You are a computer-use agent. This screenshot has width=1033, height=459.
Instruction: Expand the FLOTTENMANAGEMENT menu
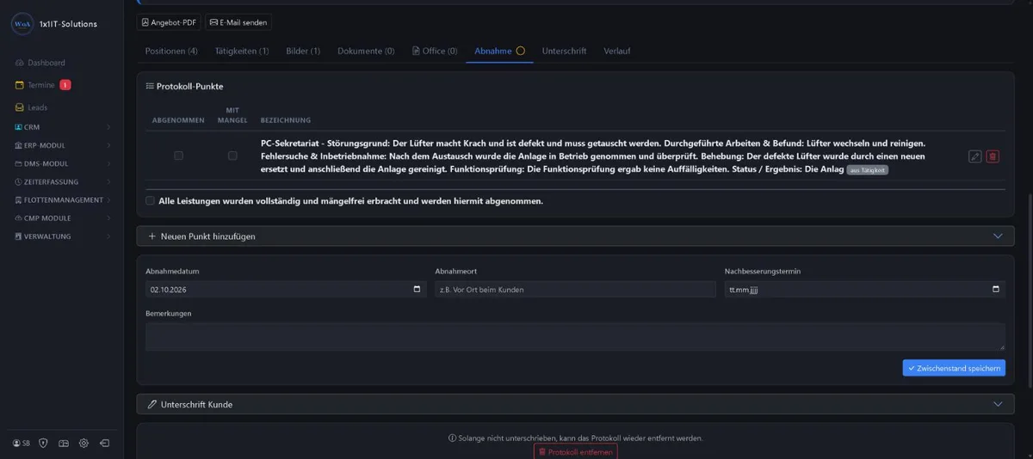point(62,199)
